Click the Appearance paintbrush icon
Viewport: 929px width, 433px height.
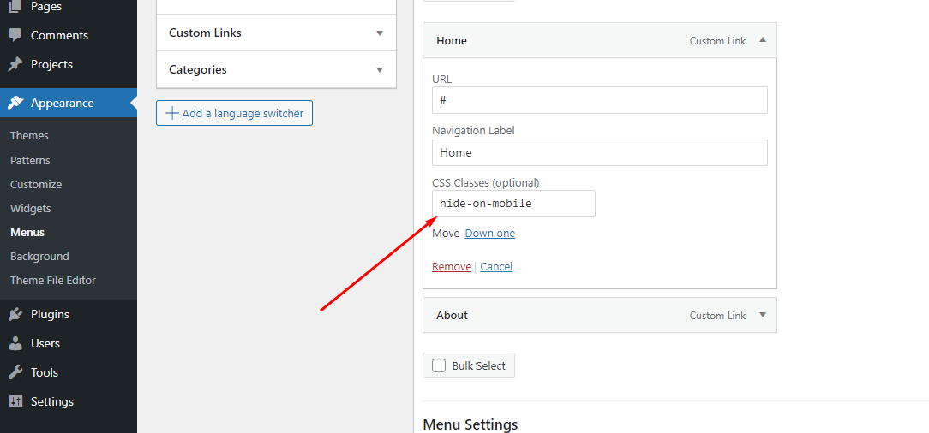(15, 103)
